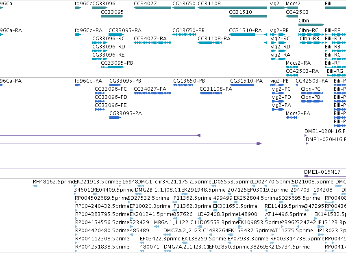Click the CG42503-PA protein label

(x=312, y=81)
